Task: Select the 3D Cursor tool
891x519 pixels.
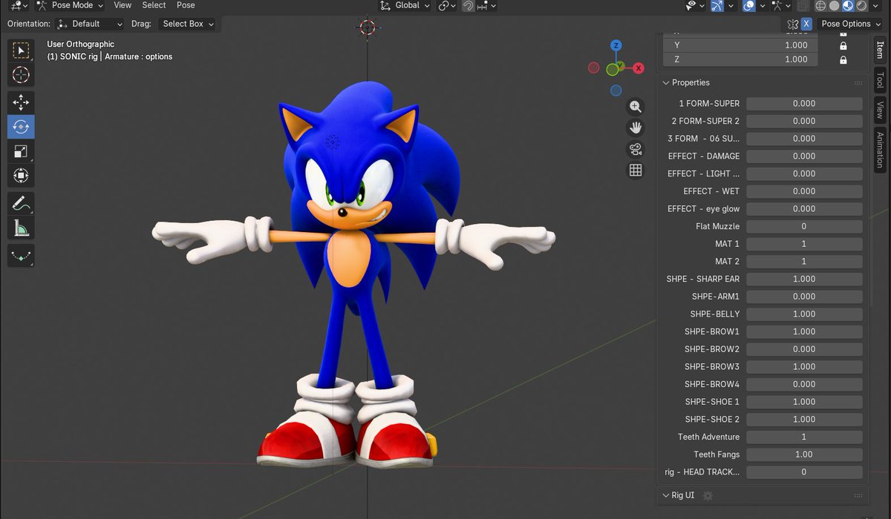Action: (21, 75)
